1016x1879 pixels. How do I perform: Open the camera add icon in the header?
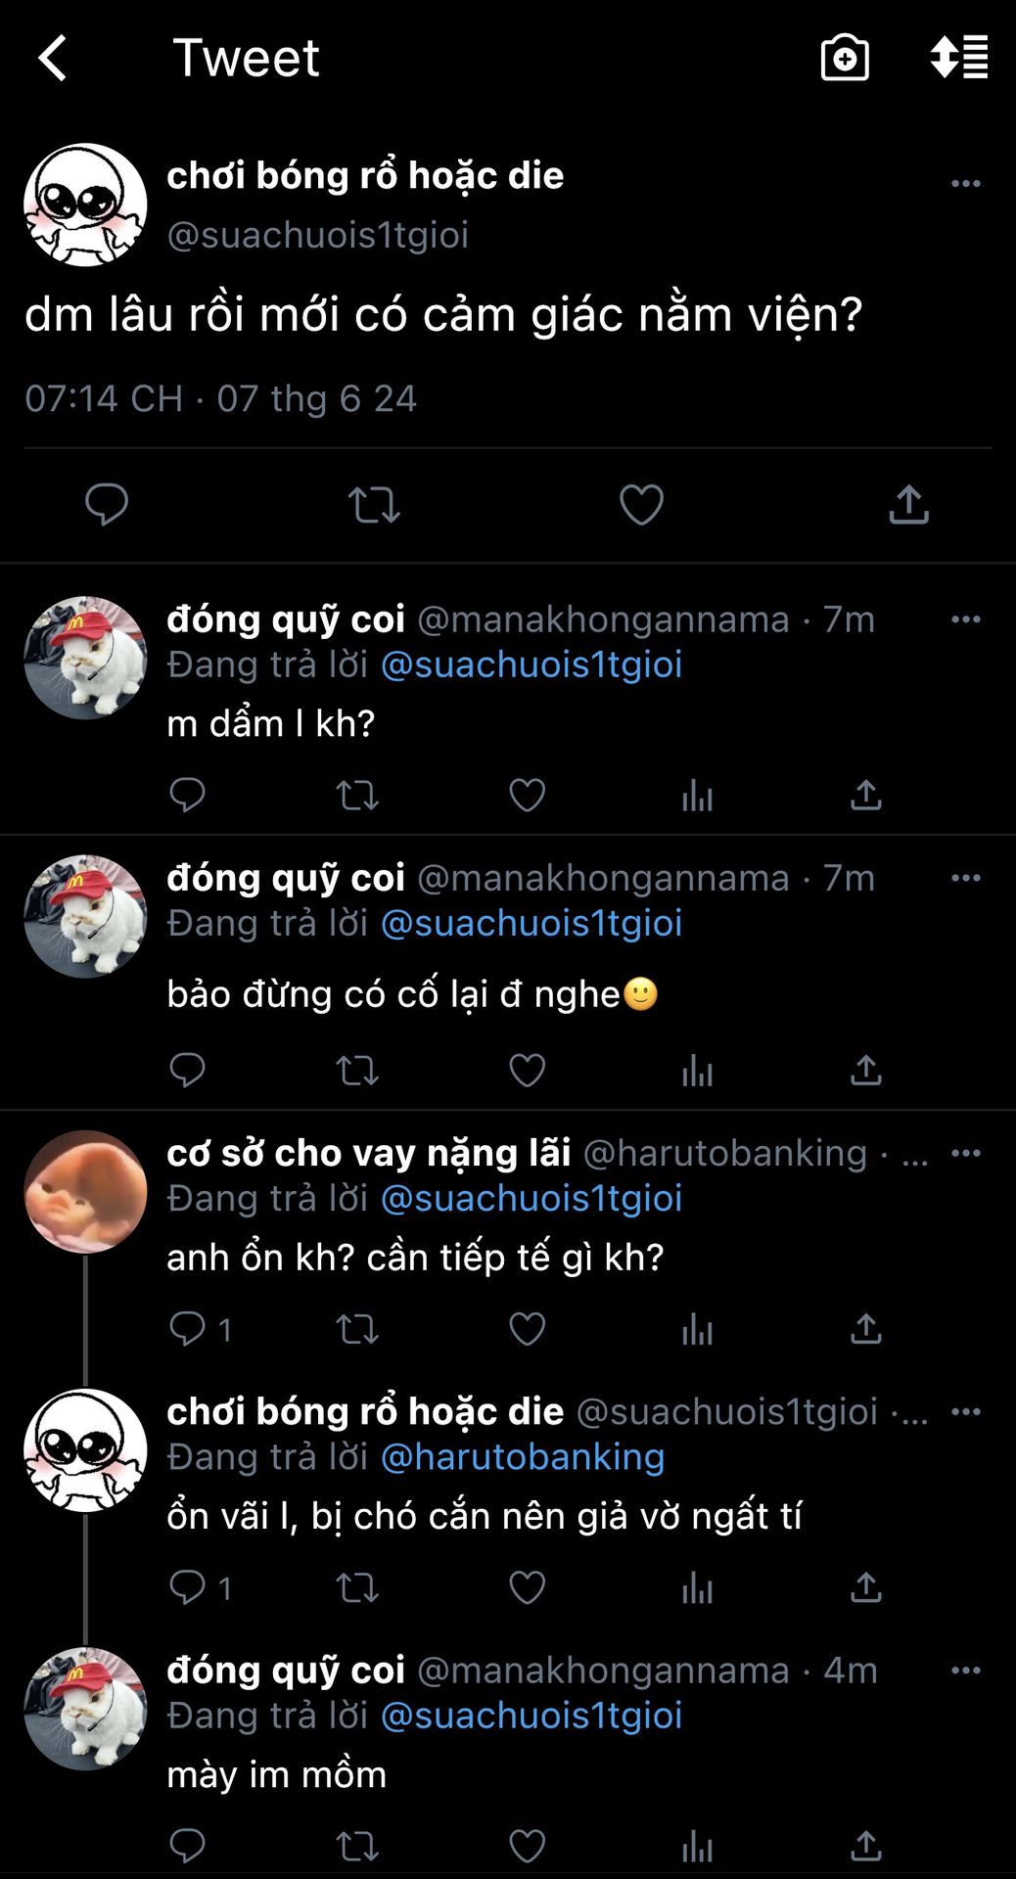[845, 58]
